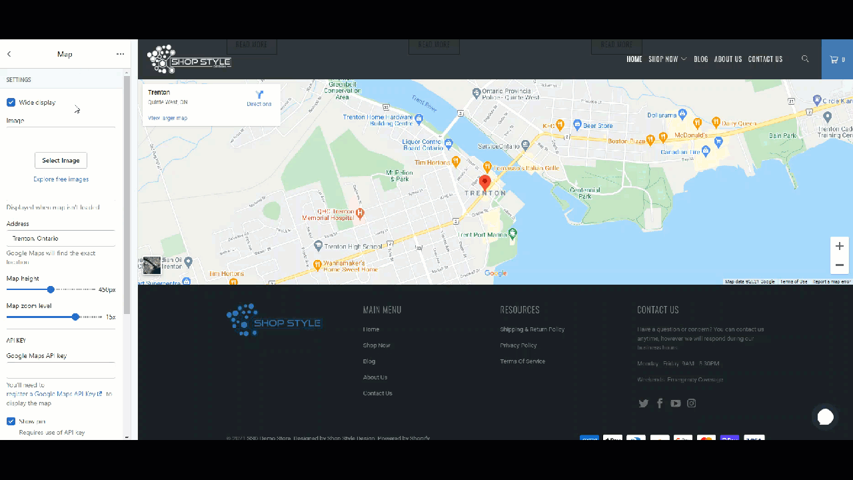This screenshot has height=480, width=853.
Task: Click the QHC Trenton Memorial Hospital marker
Action: tap(361, 213)
